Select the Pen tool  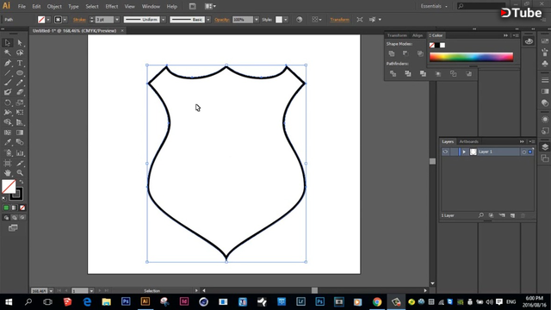(8, 63)
